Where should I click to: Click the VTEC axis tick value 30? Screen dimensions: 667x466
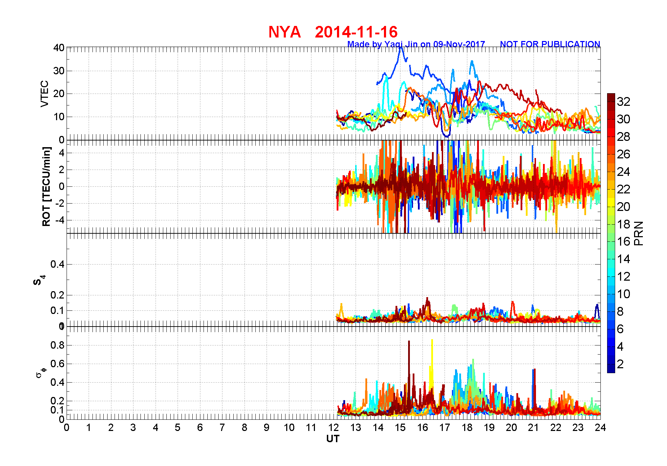pyautogui.click(x=59, y=71)
